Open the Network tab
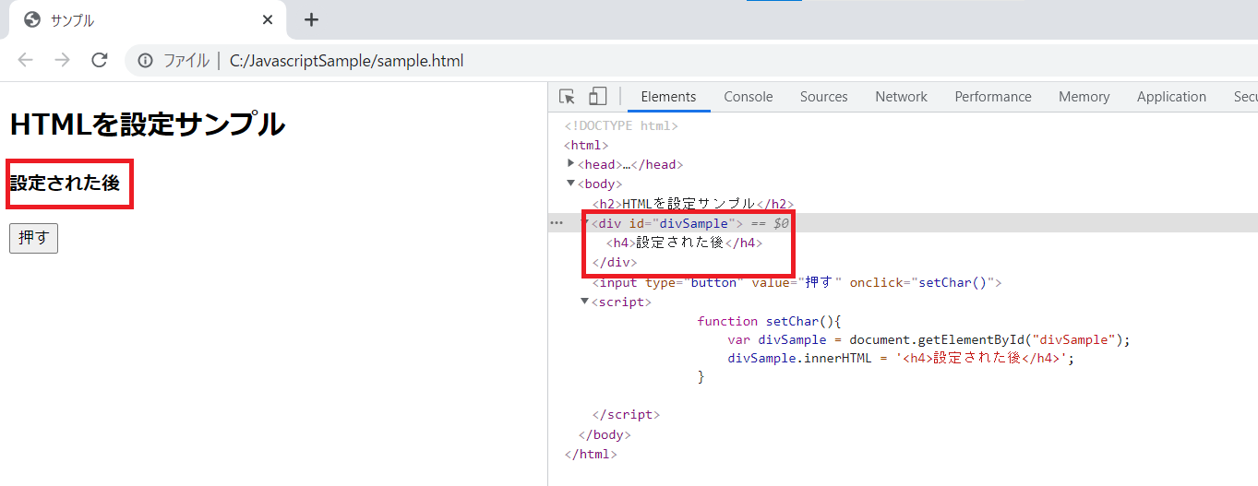1258x486 pixels. coord(902,97)
